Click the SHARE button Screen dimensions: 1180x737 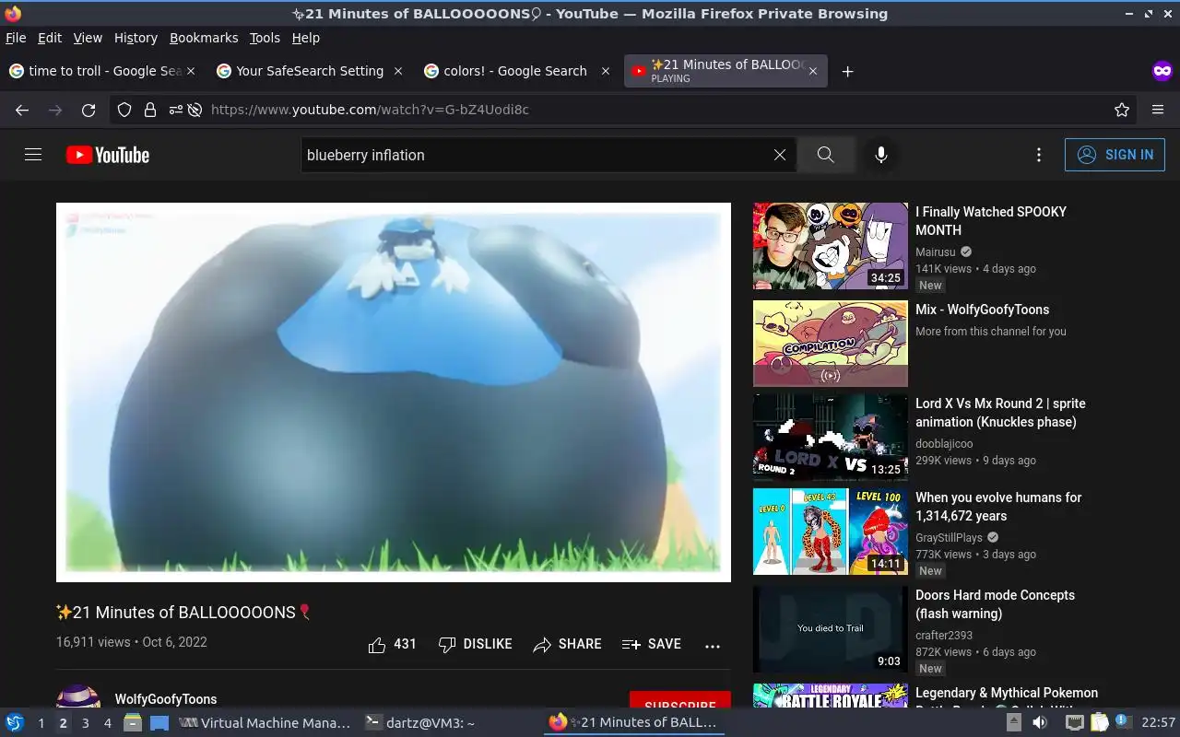(567, 644)
